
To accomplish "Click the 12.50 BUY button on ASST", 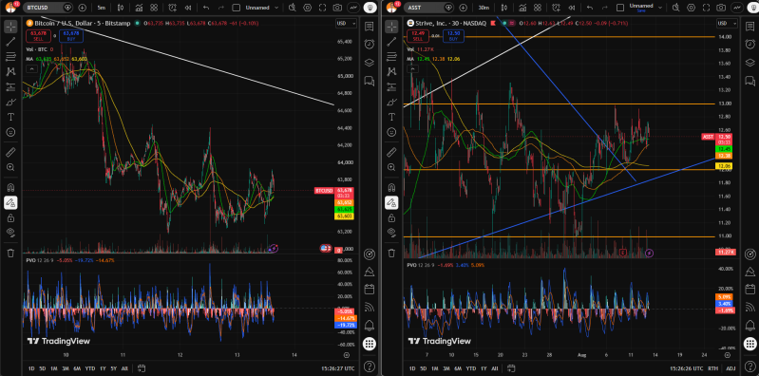I will coord(453,36).
